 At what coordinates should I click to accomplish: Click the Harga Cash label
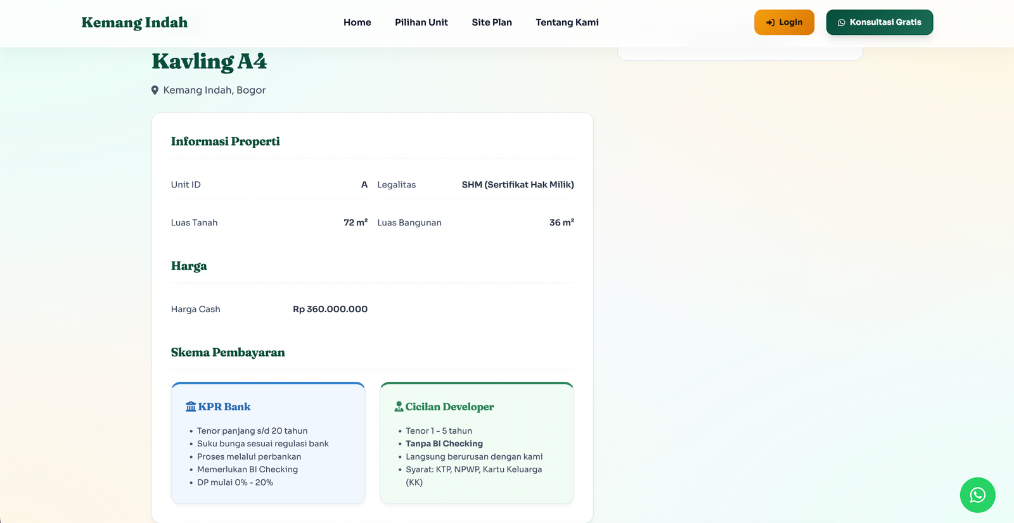(196, 309)
